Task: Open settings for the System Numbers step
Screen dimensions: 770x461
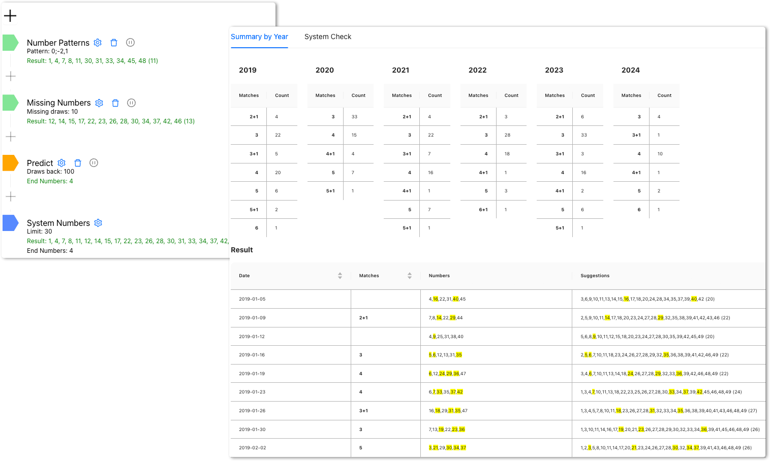Action: coord(98,222)
